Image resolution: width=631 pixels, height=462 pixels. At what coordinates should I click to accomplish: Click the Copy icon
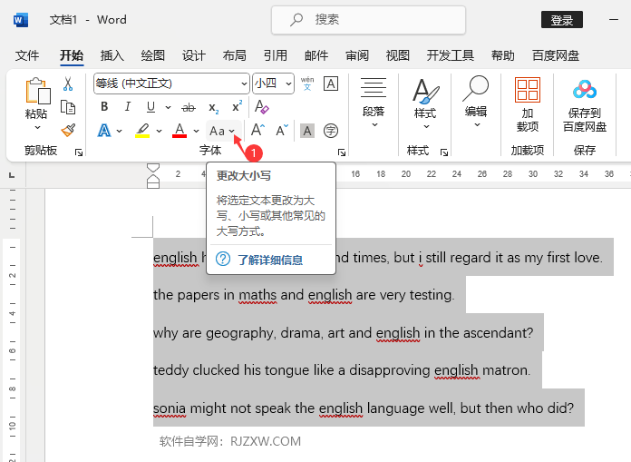[x=68, y=107]
